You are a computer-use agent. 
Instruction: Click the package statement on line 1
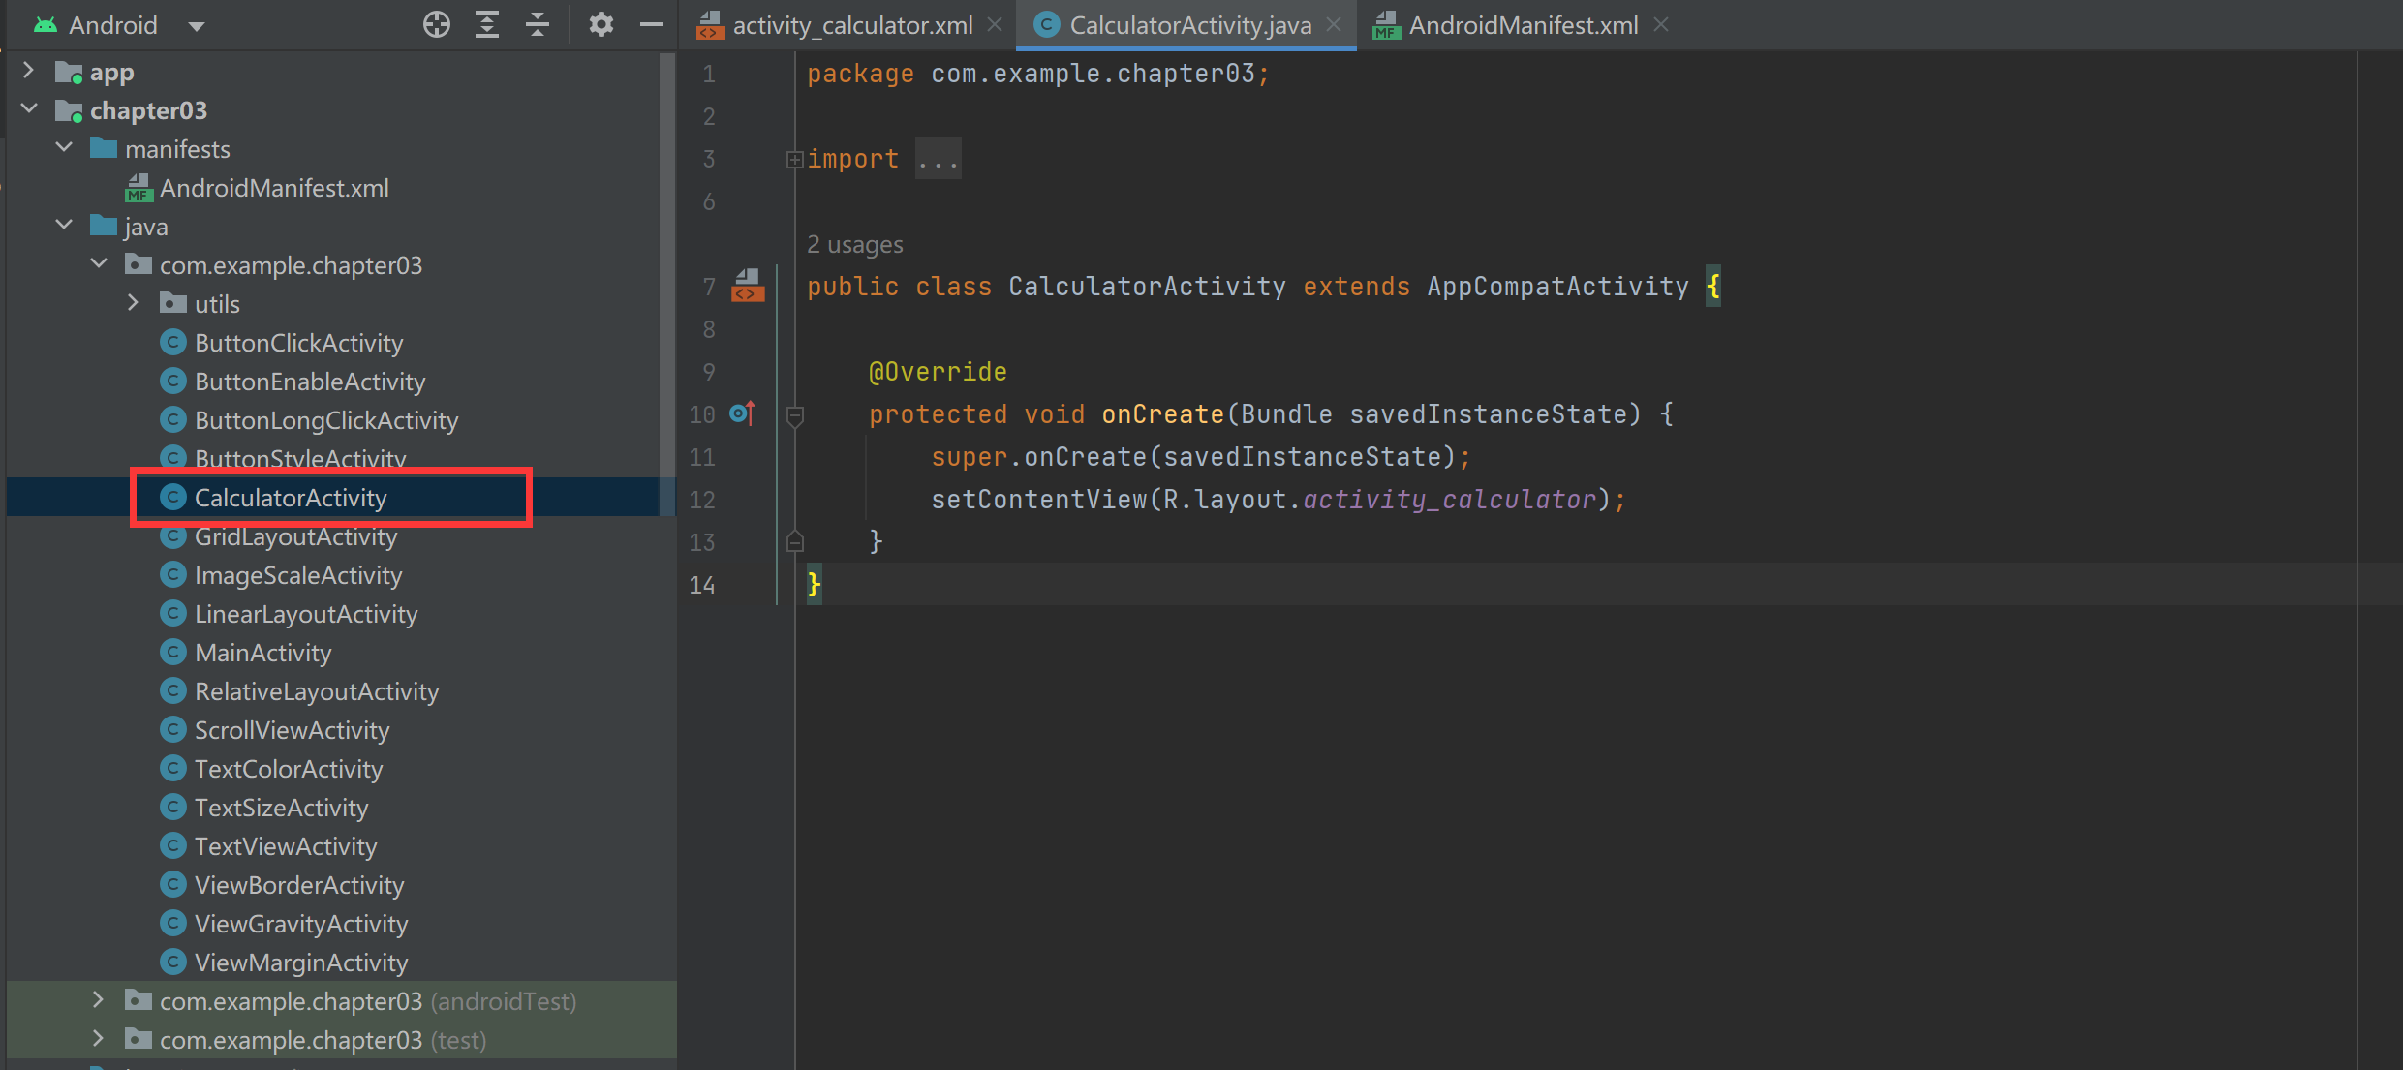(x=1038, y=74)
